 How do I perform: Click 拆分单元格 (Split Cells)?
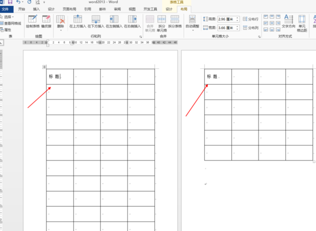[x=162, y=23]
